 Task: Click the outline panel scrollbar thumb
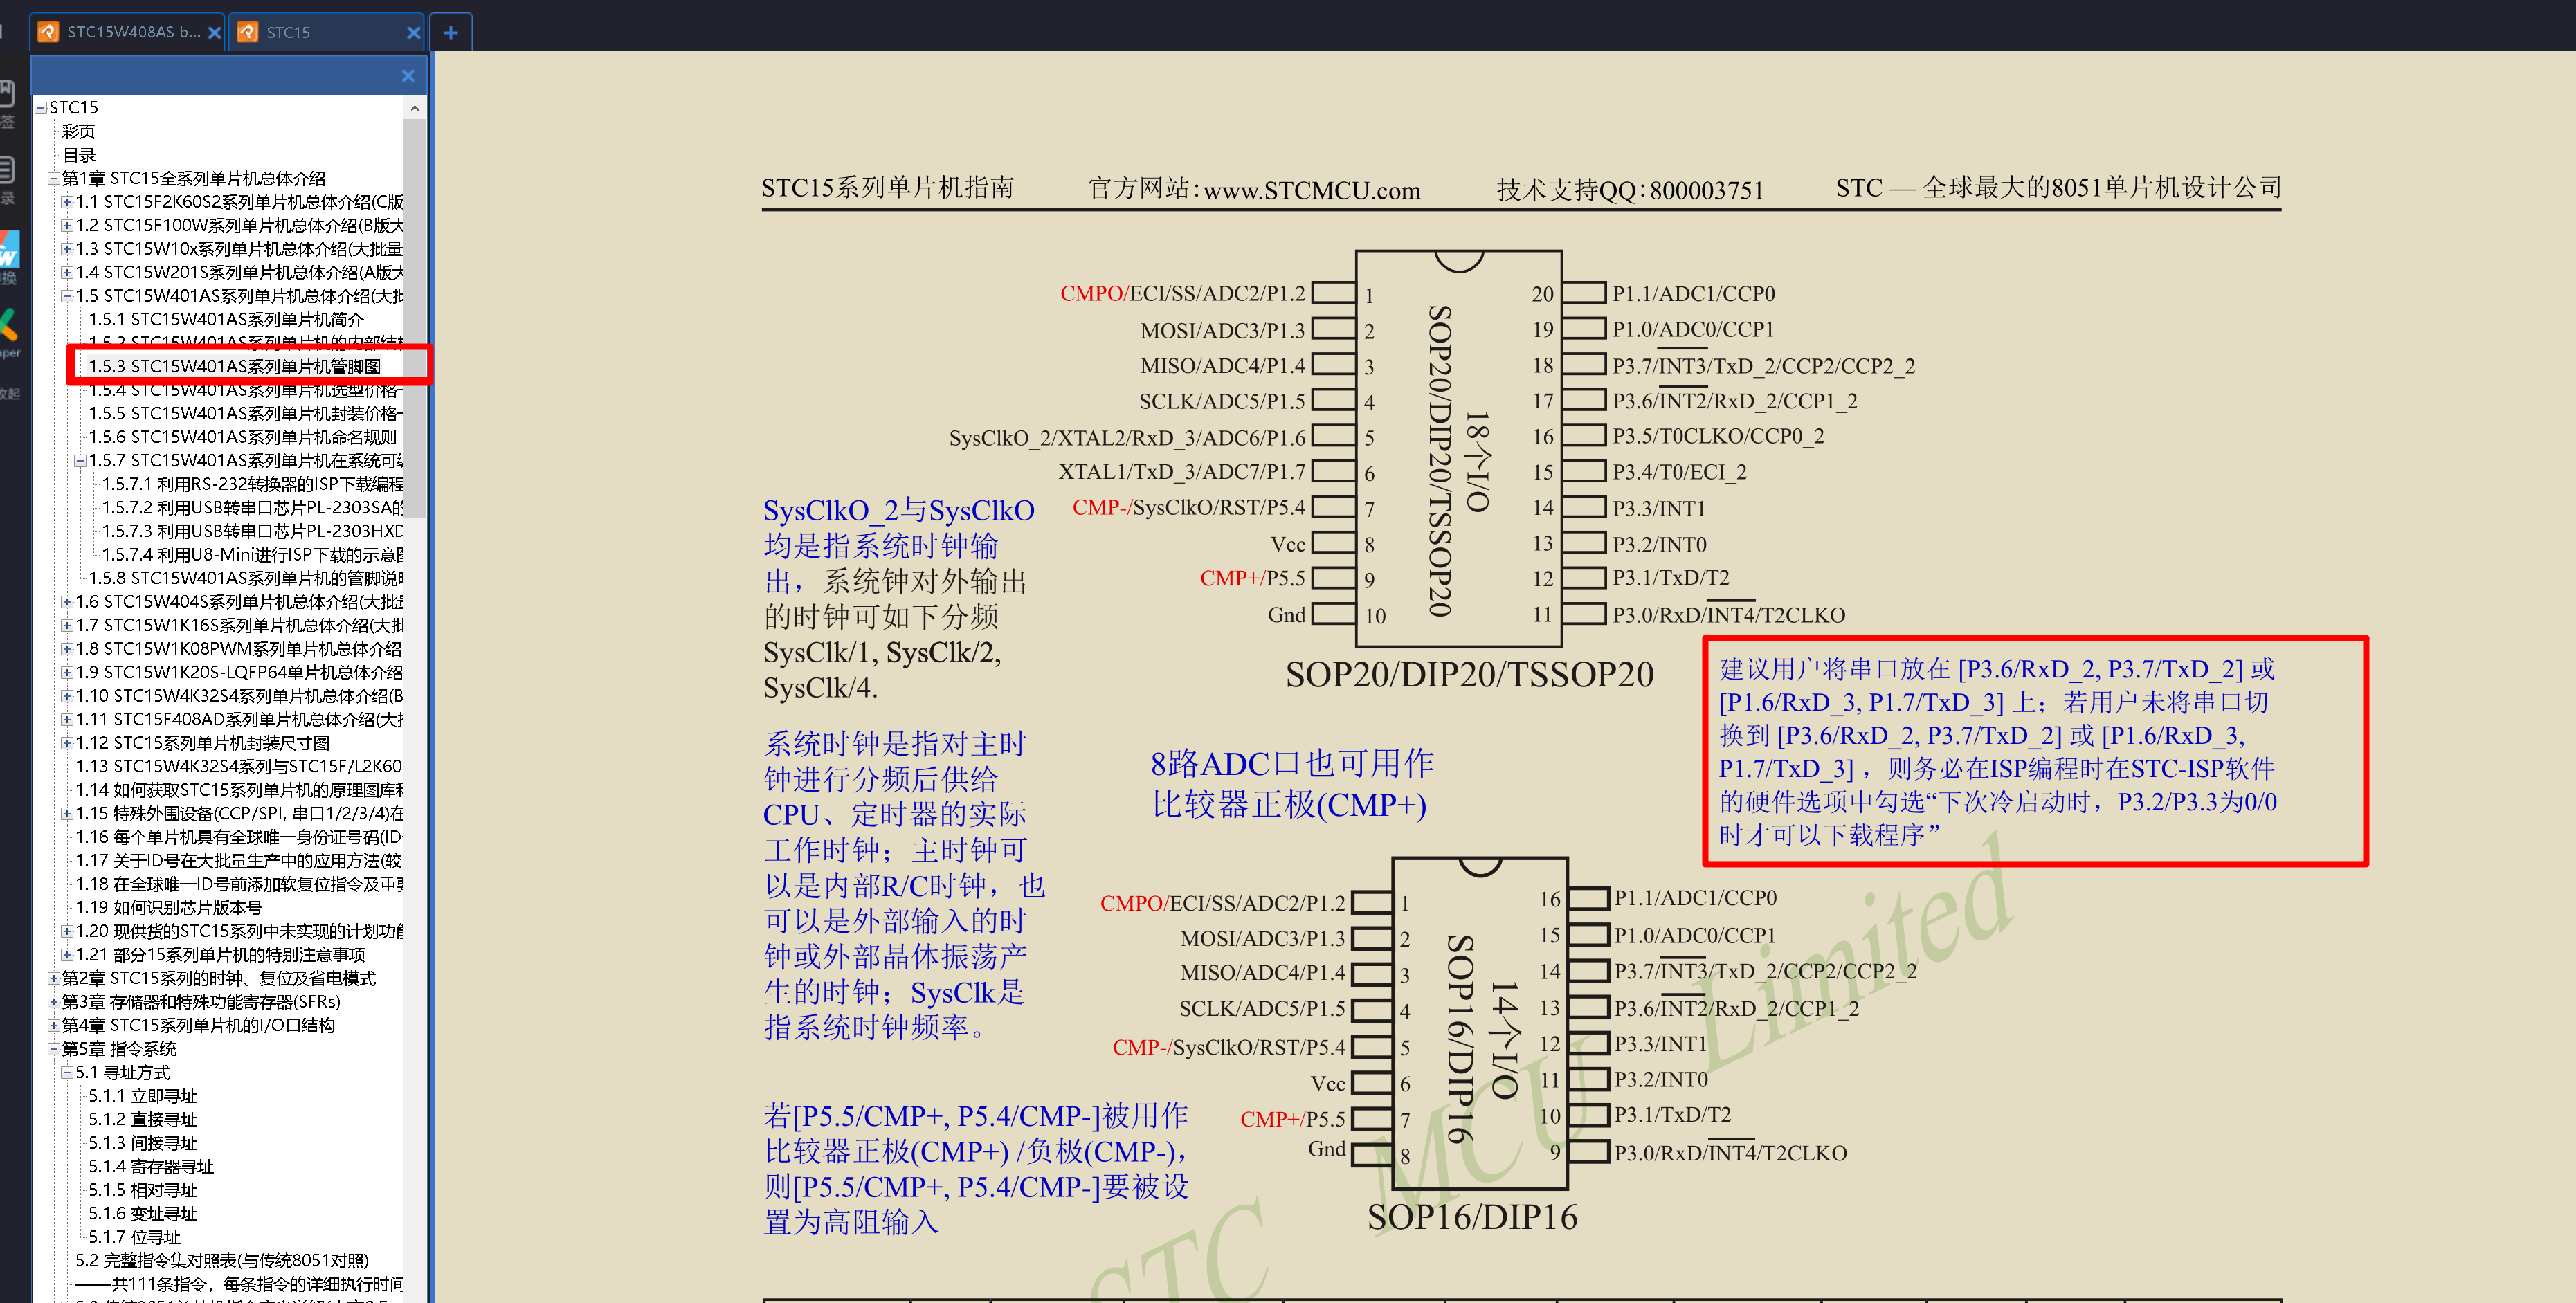click(x=415, y=318)
